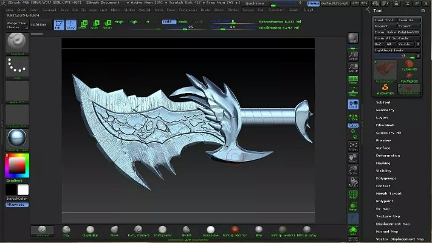The image size is (432, 243).
Task: Click the Load Tool button
Action: (385, 20)
